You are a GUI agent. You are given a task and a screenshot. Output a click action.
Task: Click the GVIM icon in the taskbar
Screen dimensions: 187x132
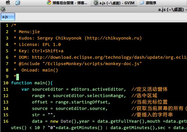96,3
